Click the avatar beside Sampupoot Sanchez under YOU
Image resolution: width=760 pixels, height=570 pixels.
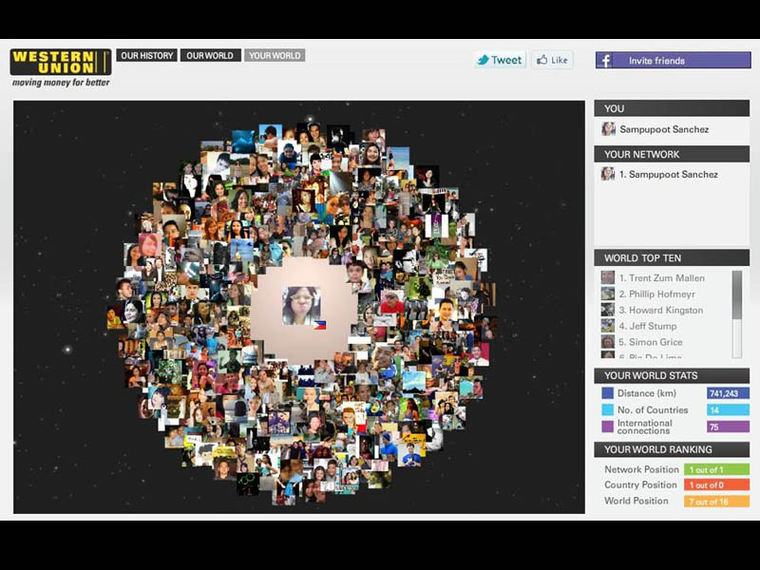click(x=608, y=129)
